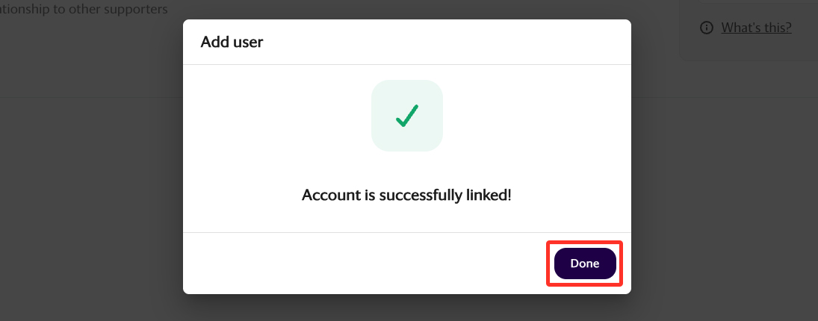The width and height of the screenshot is (818, 321).
Task: Open the "What's this?" link
Action: [x=756, y=27]
